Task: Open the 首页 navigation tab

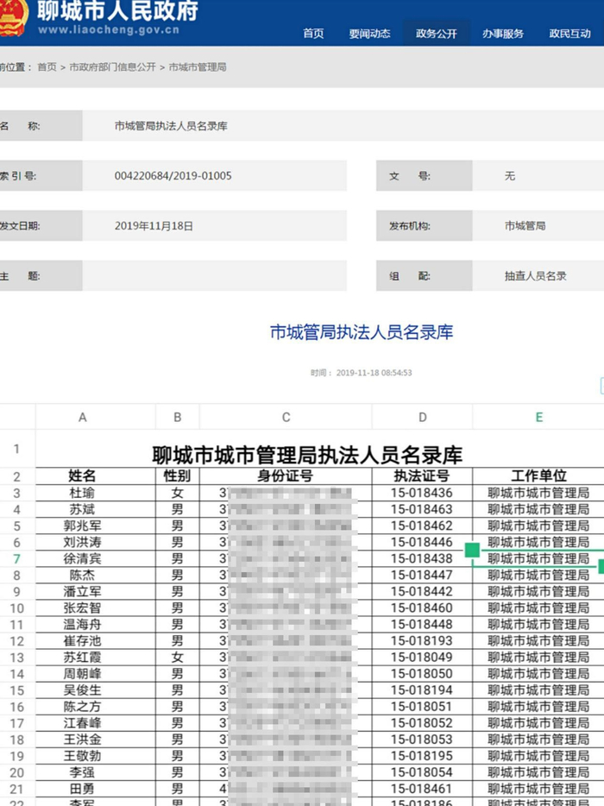Action: (x=313, y=34)
